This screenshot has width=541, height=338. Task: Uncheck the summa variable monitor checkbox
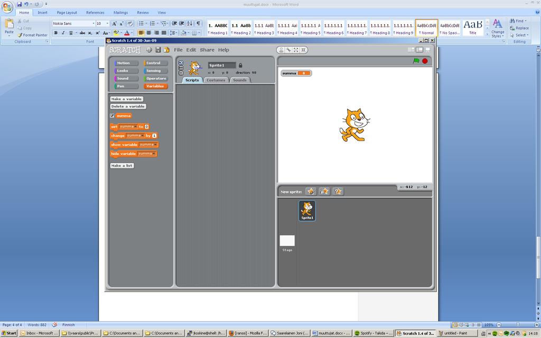click(x=112, y=116)
